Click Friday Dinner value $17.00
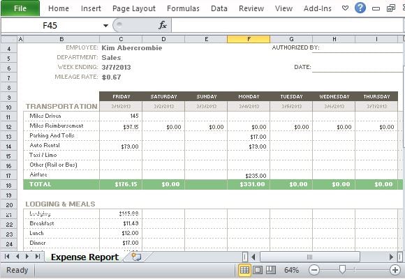 click(x=131, y=243)
